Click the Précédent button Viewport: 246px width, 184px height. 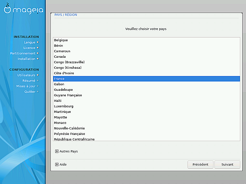200,164
